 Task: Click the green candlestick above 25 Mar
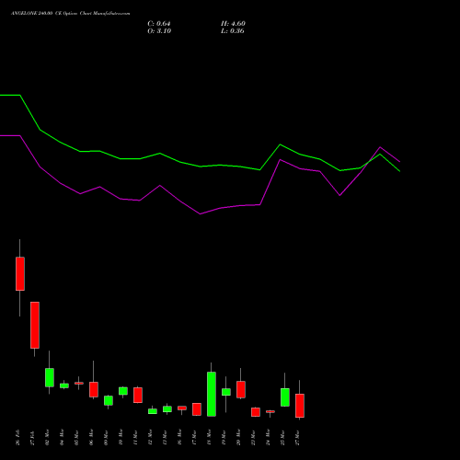click(x=285, y=397)
